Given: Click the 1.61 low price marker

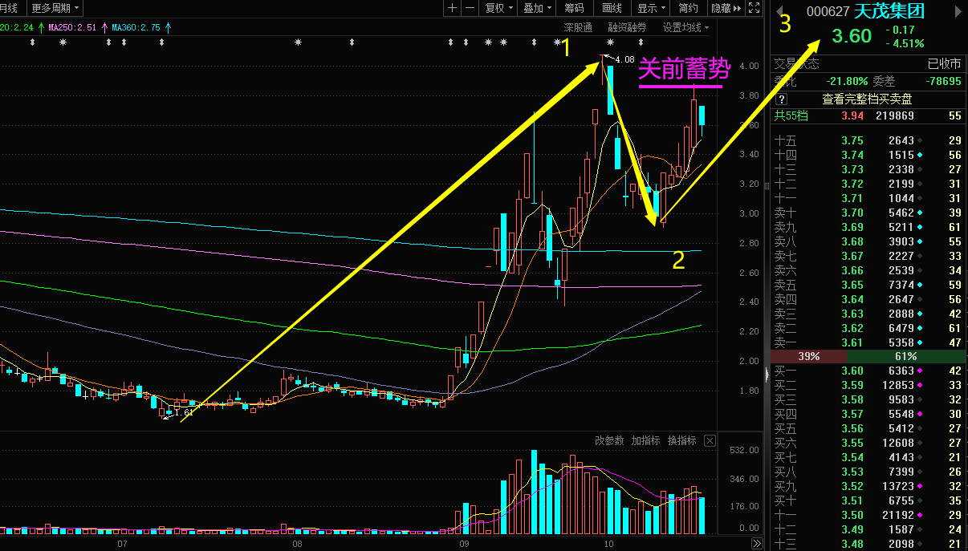Looking at the screenshot, I should [183, 413].
